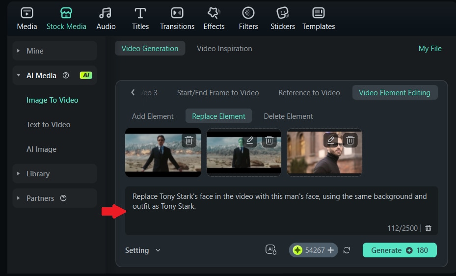Click the Partners help icon
This screenshot has width=456, height=276.
pyautogui.click(x=63, y=198)
